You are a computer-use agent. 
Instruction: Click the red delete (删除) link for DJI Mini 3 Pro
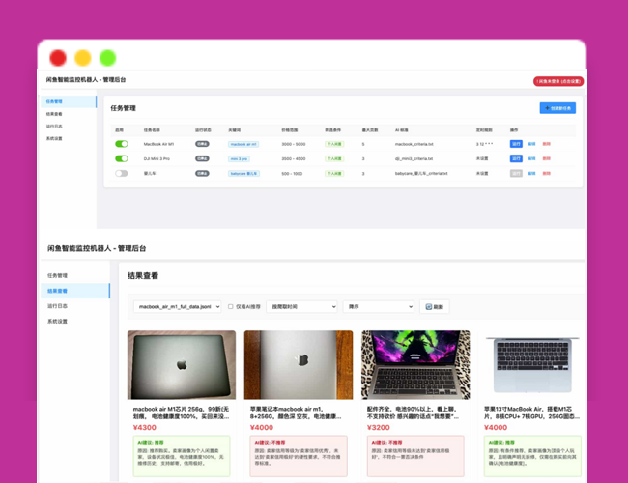(x=546, y=158)
